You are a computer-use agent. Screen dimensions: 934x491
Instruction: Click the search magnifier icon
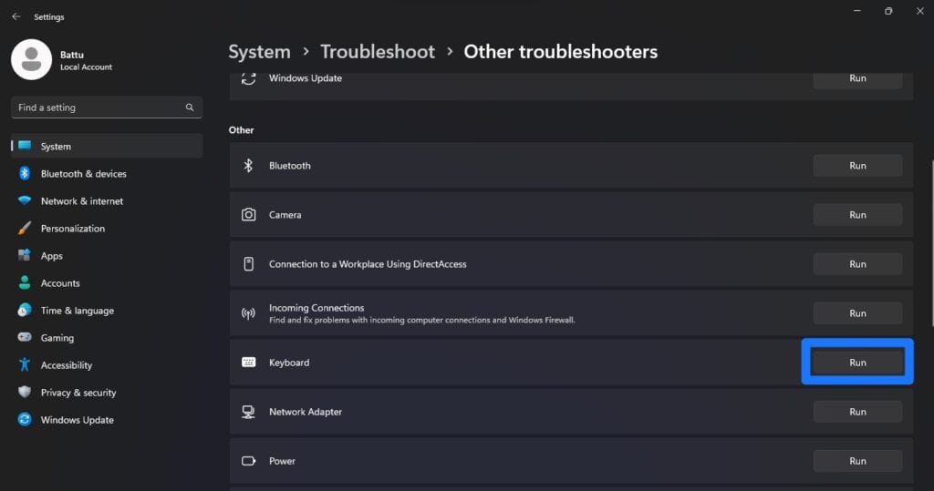tap(190, 107)
